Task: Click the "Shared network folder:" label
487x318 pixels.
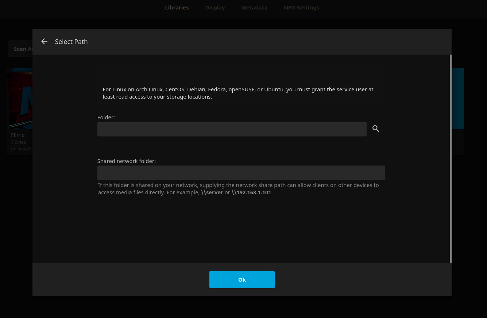Action: coord(126,161)
